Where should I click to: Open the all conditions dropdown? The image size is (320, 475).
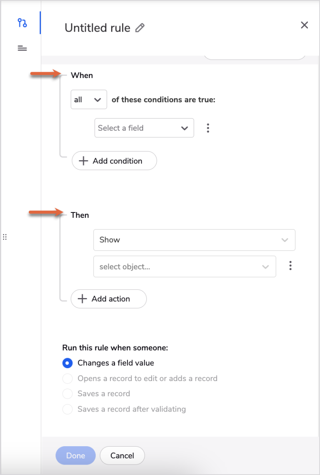88,99
